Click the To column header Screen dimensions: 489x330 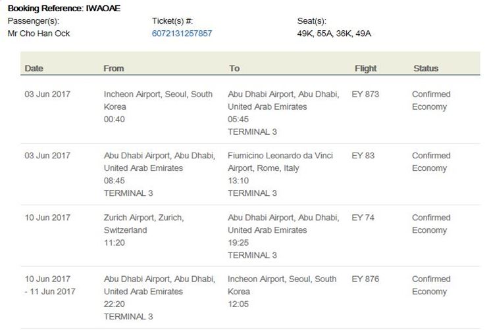(x=234, y=68)
